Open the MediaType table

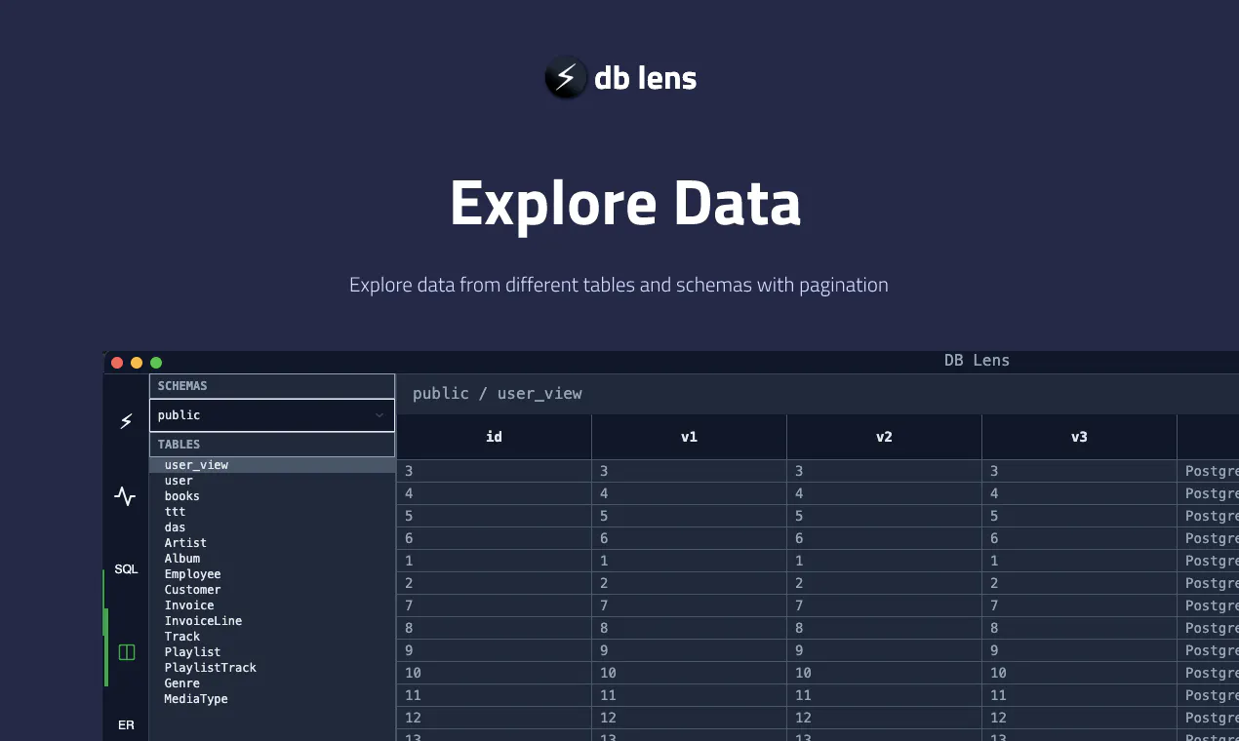click(x=196, y=699)
